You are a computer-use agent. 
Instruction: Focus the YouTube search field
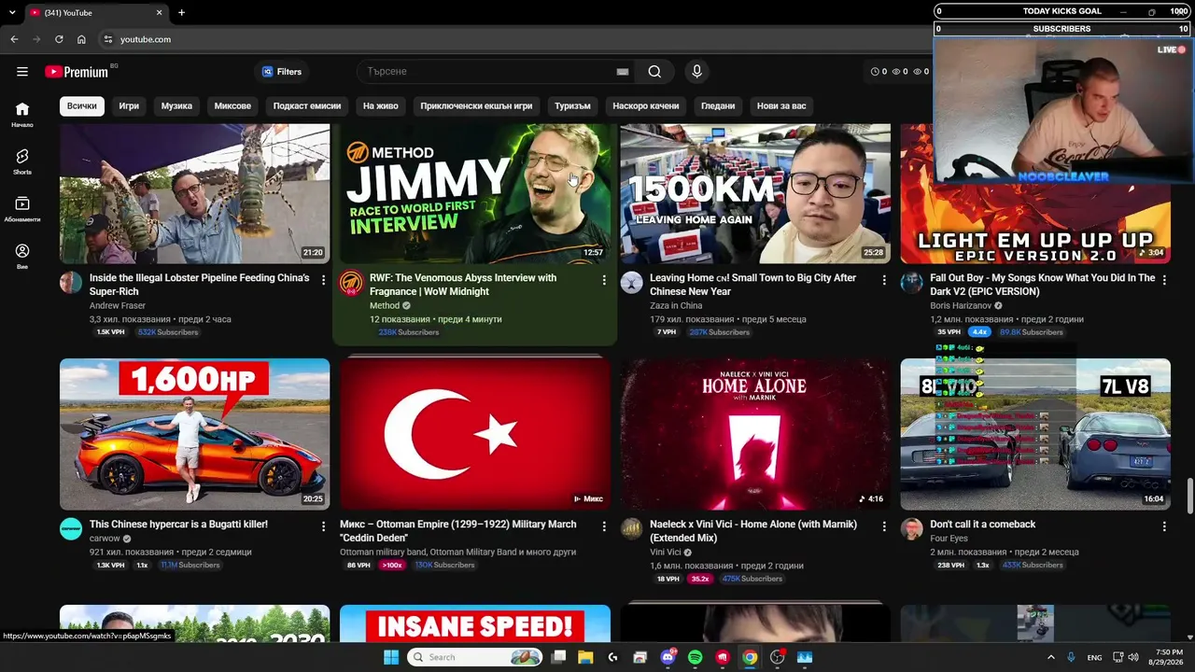click(x=485, y=72)
